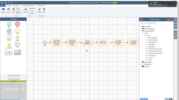Expand the Applications node
This screenshot has width=179, height=100.
(x=142, y=62)
